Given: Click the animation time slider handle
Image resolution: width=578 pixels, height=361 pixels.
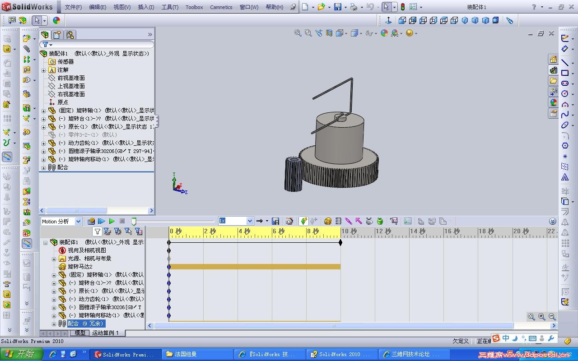Looking at the screenshot, I should pos(134,221).
